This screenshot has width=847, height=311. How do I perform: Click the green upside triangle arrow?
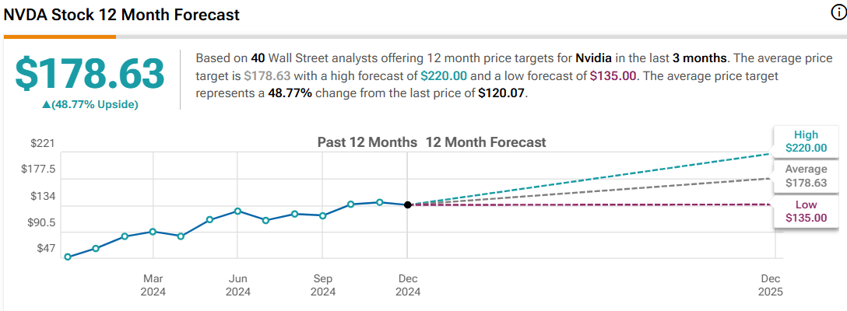pos(46,104)
